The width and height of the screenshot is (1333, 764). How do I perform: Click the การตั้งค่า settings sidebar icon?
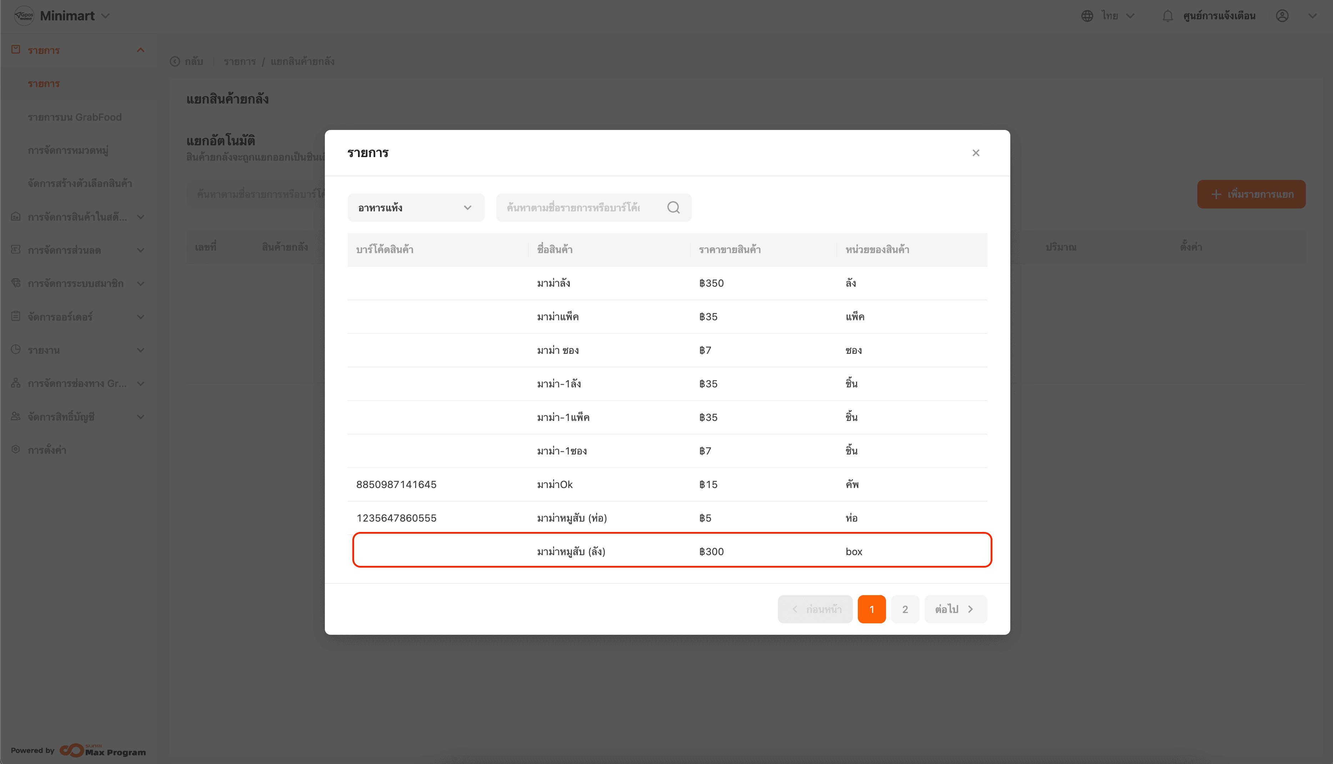coord(16,450)
